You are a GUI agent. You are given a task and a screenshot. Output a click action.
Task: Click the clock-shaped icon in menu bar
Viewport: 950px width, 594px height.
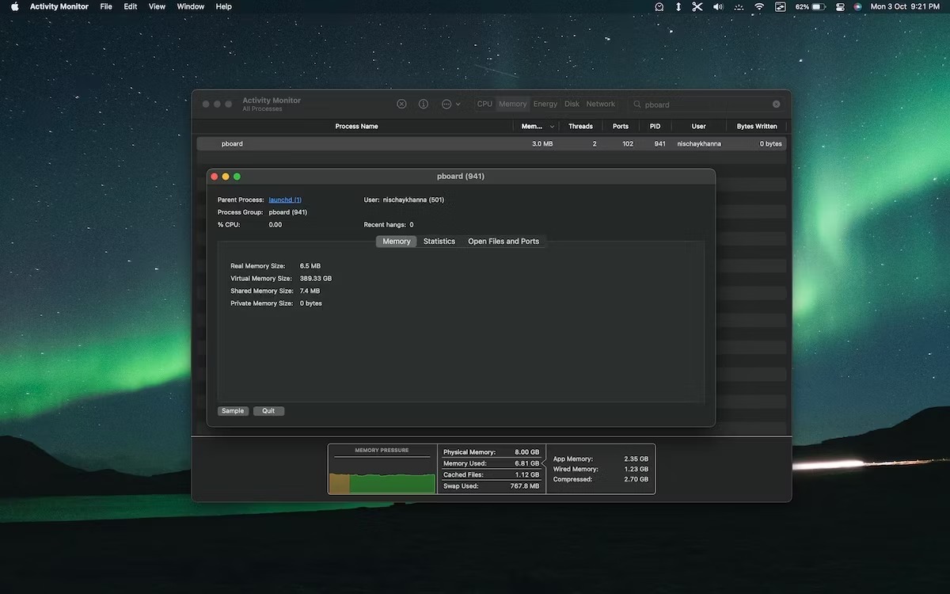pos(659,6)
